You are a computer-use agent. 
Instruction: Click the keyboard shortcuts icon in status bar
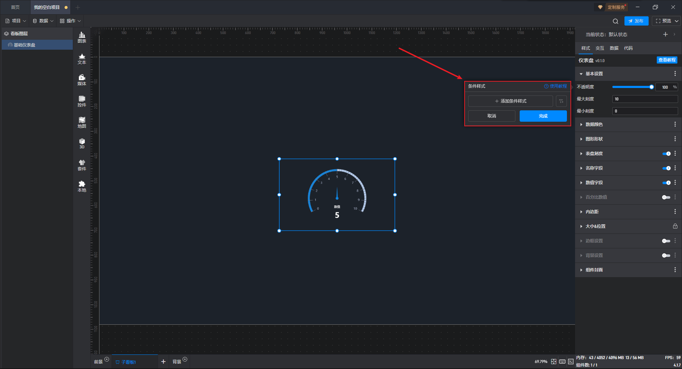coord(562,362)
